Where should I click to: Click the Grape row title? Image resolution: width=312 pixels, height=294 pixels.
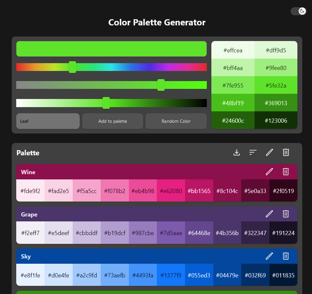(29, 214)
